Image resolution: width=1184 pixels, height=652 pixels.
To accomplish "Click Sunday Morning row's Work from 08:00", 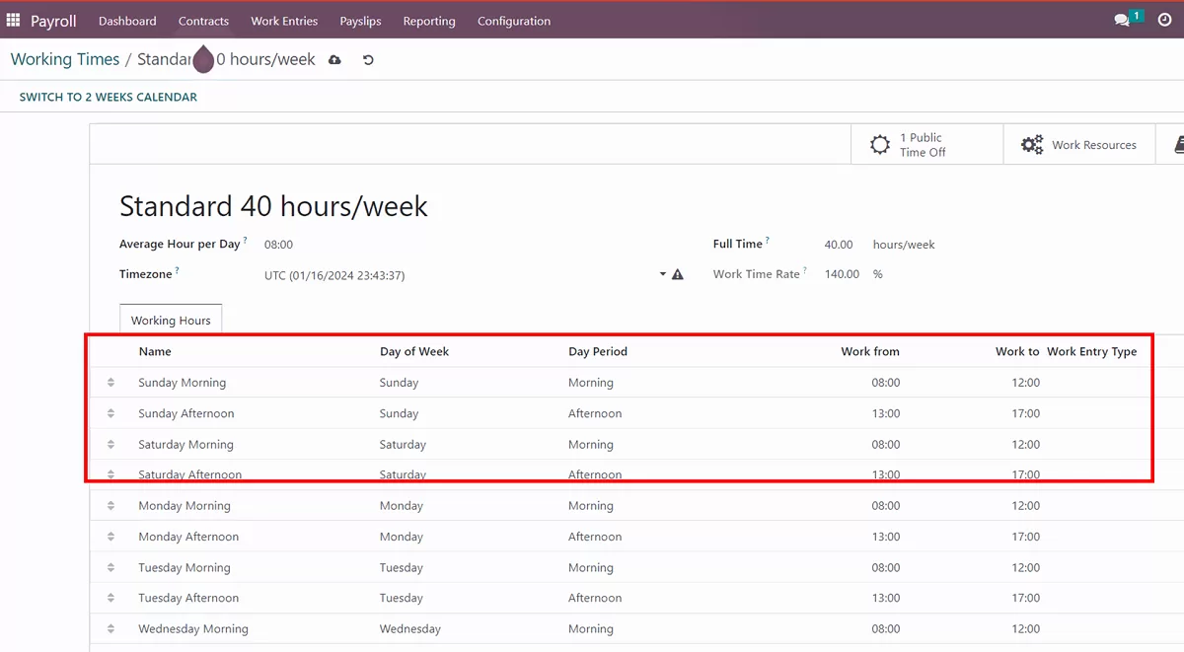I will [x=886, y=383].
